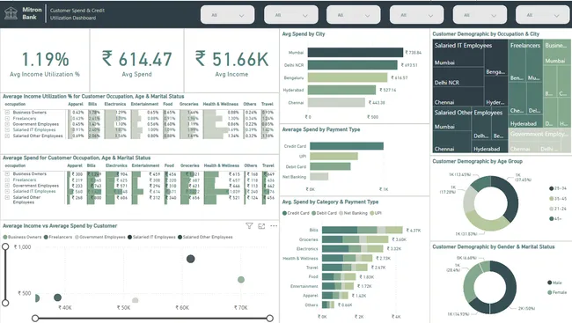This screenshot has width=572, height=323.
Task: Click Credit Card bar in Spend by Payment Type
Action: point(347,146)
